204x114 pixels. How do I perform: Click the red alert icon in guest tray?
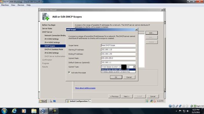tap(154, 101)
